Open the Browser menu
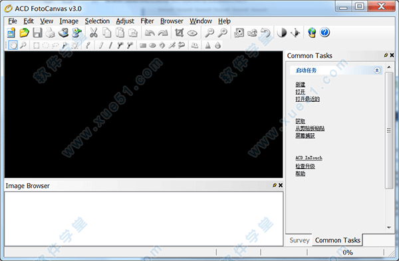Image resolution: width=399 pixels, height=261 pixels. [x=172, y=21]
